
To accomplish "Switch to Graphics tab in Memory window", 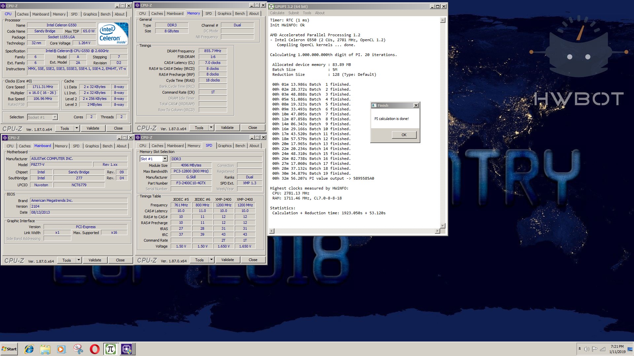I will click(x=224, y=14).
